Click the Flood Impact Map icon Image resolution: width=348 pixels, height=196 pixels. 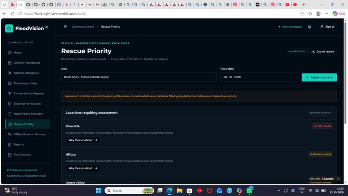[10, 83]
